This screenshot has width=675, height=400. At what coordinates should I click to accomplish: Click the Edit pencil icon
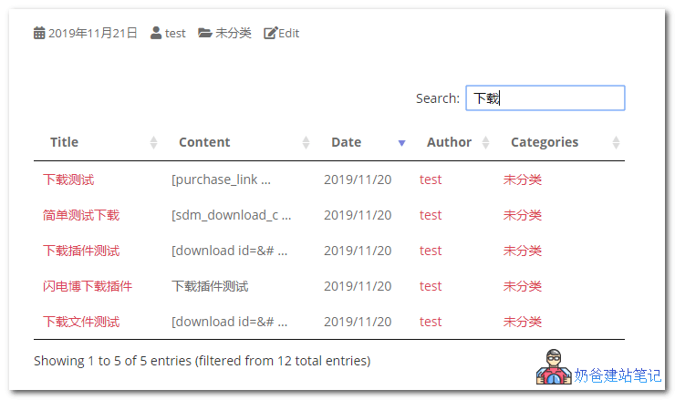point(270,33)
